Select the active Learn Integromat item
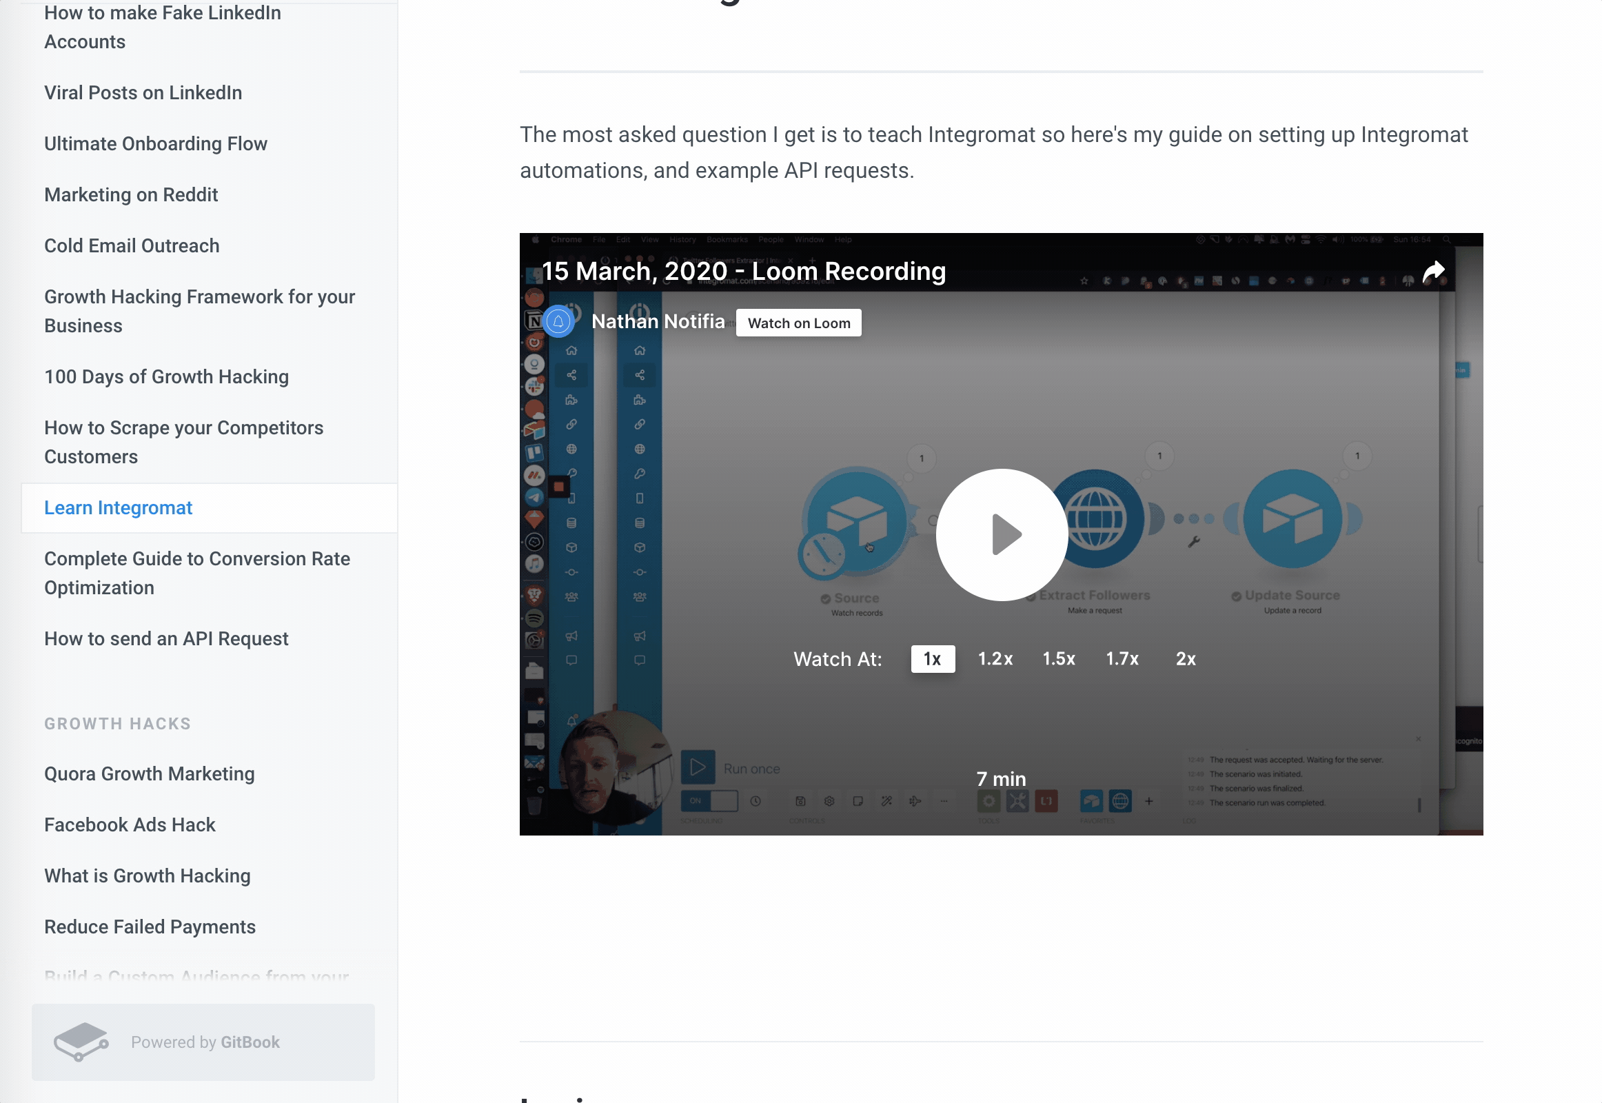 (210, 508)
